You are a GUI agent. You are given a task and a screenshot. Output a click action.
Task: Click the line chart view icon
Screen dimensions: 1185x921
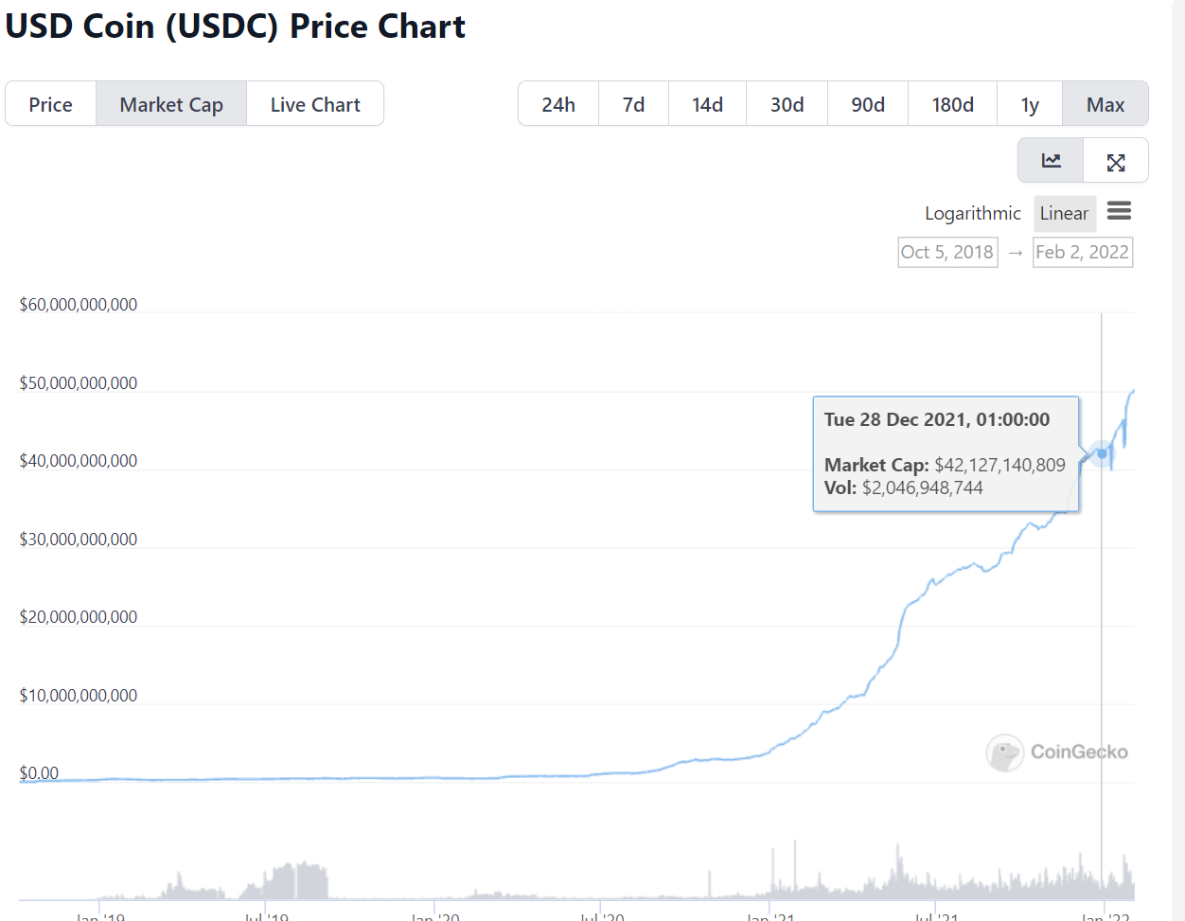1051,161
